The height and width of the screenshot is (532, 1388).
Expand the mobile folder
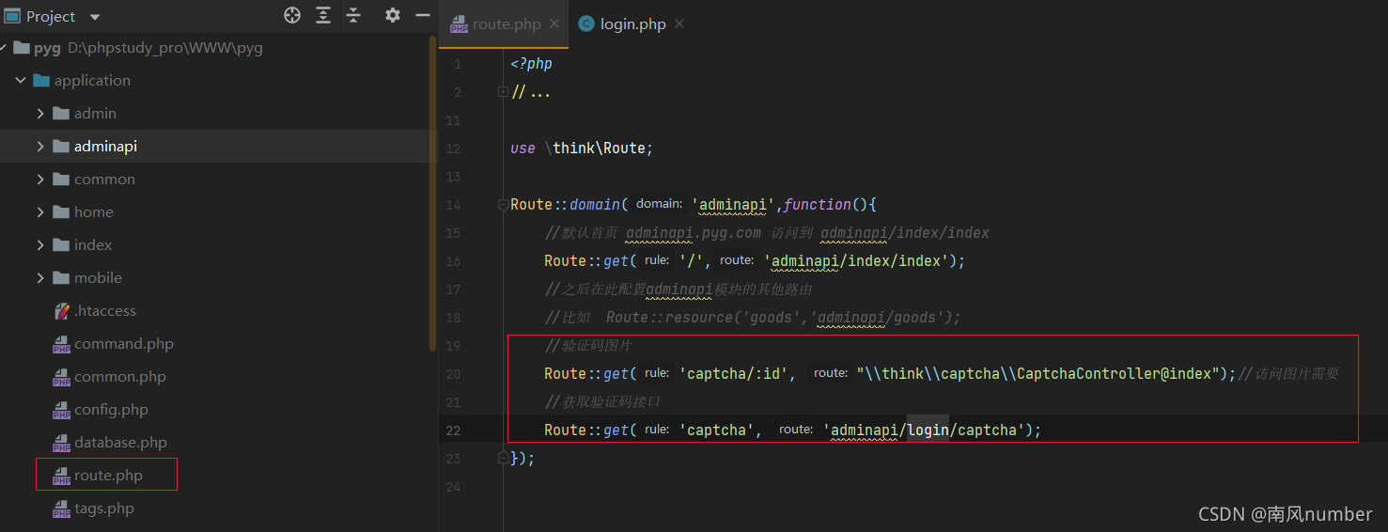click(40, 278)
